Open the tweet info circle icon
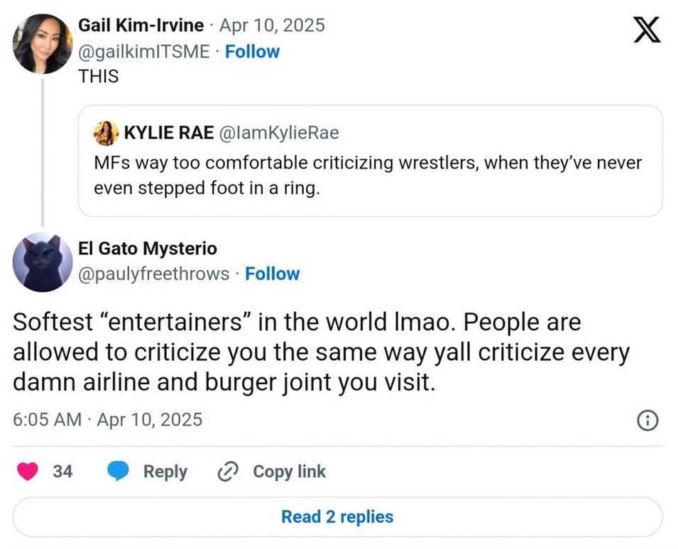The image size is (678, 549). click(x=647, y=420)
